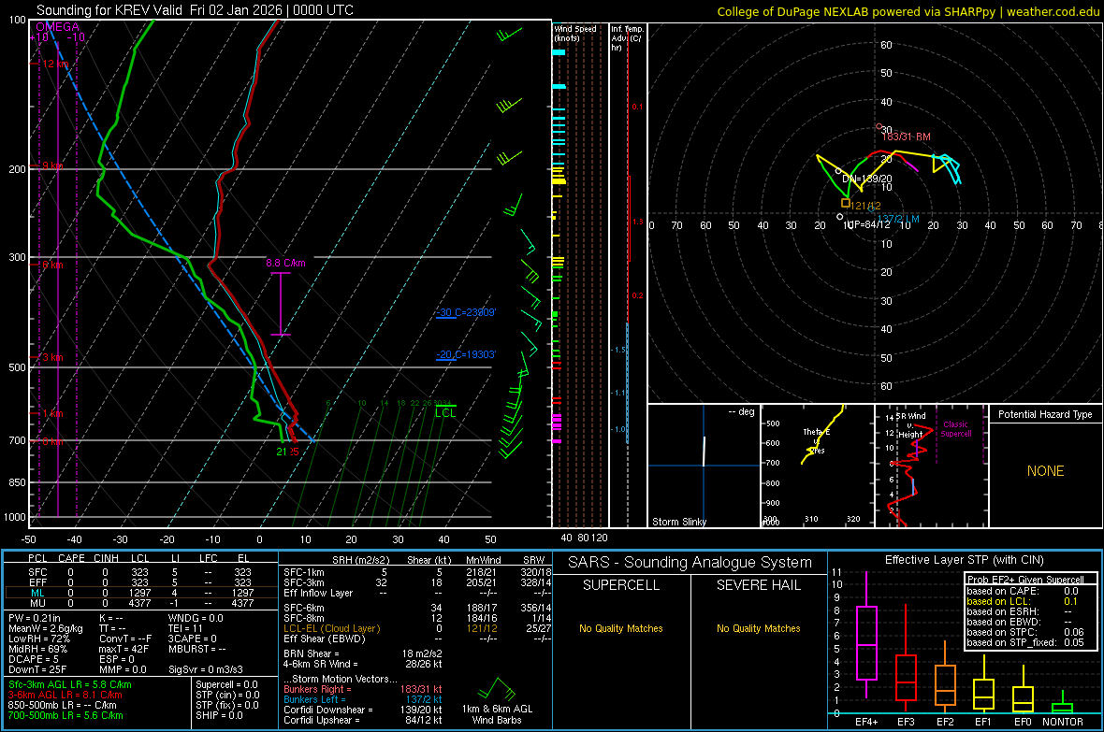Click the Wind Speed (knots) header
This screenshot has width=1104, height=732.
tap(575, 33)
